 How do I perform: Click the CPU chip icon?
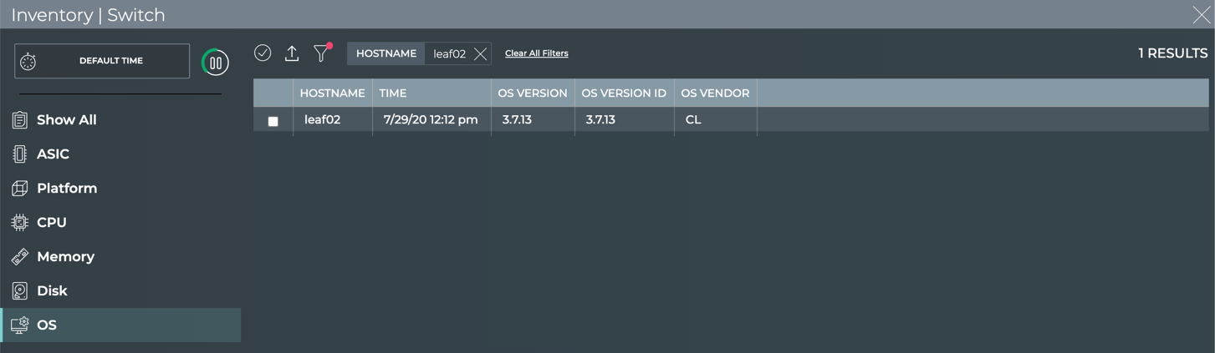coord(20,223)
